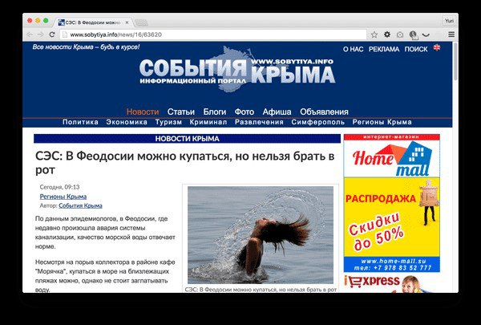Image resolution: width=481 pixels, height=325 pixels.
Task: Click the page icon in address bar
Action: (65, 35)
